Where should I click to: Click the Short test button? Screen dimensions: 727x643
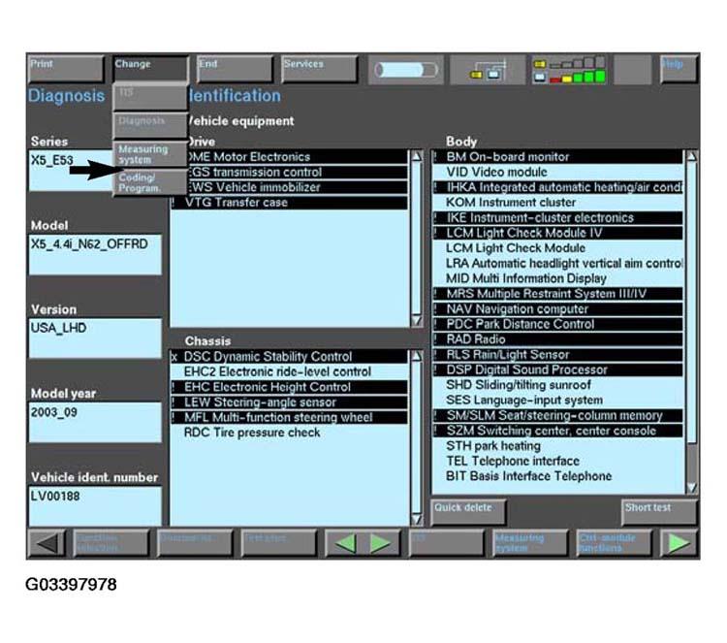pyautogui.click(x=658, y=510)
